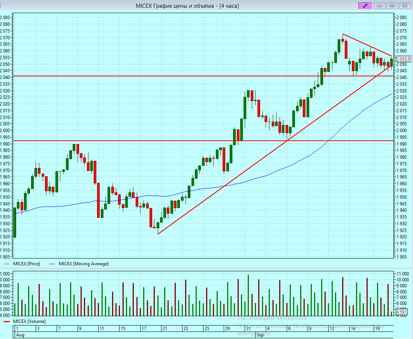Click the 'Aug' month label on time axis
The width and height of the screenshot is (413, 339).
coord(20,335)
